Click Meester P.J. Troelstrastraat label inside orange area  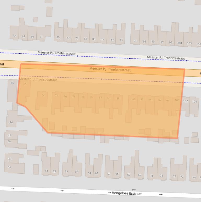click(110, 69)
